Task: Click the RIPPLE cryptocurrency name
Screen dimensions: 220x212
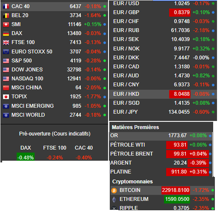Action: coord(129,208)
